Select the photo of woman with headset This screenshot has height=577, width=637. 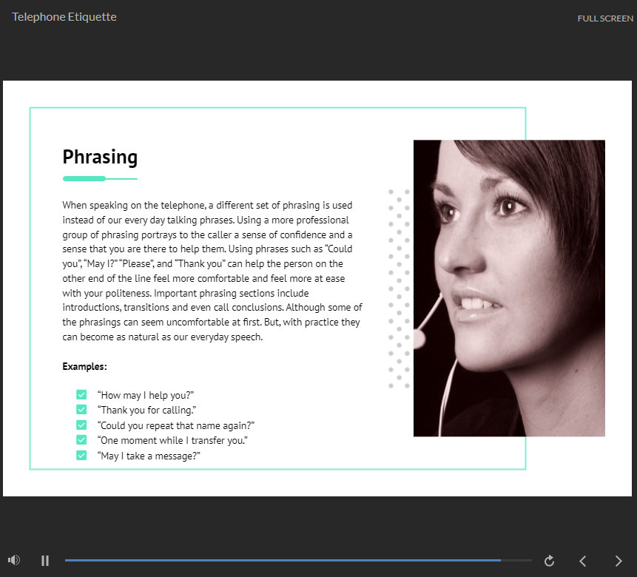click(x=509, y=288)
